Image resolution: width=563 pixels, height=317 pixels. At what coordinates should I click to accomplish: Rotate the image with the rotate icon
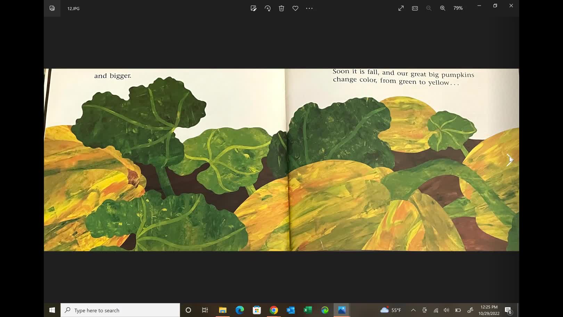click(x=268, y=8)
